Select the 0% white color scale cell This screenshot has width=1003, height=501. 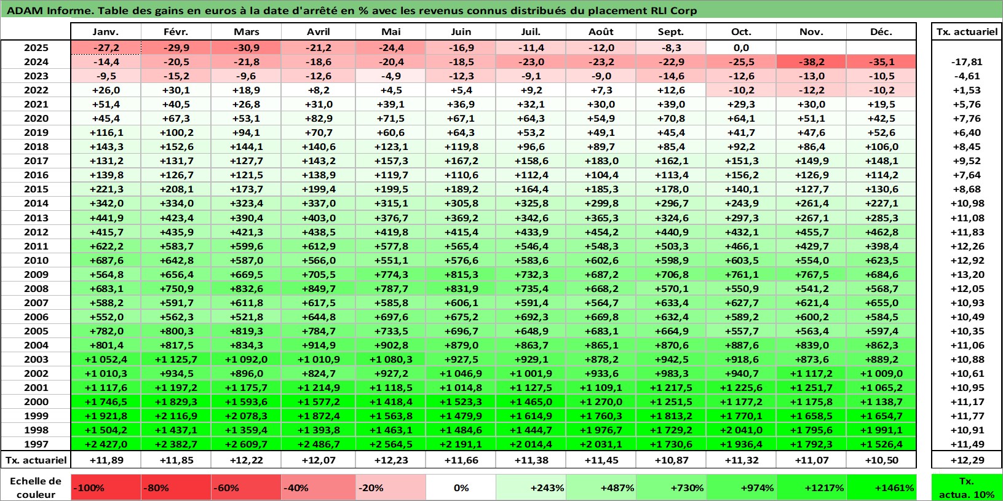pyautogui.click(x=461, y=487)
